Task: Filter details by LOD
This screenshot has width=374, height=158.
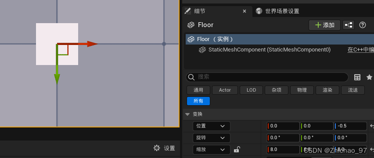Action: [251, 90]
